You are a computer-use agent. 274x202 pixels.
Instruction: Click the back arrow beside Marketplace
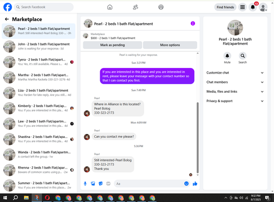pyautogui.click(x=7, y=19)
